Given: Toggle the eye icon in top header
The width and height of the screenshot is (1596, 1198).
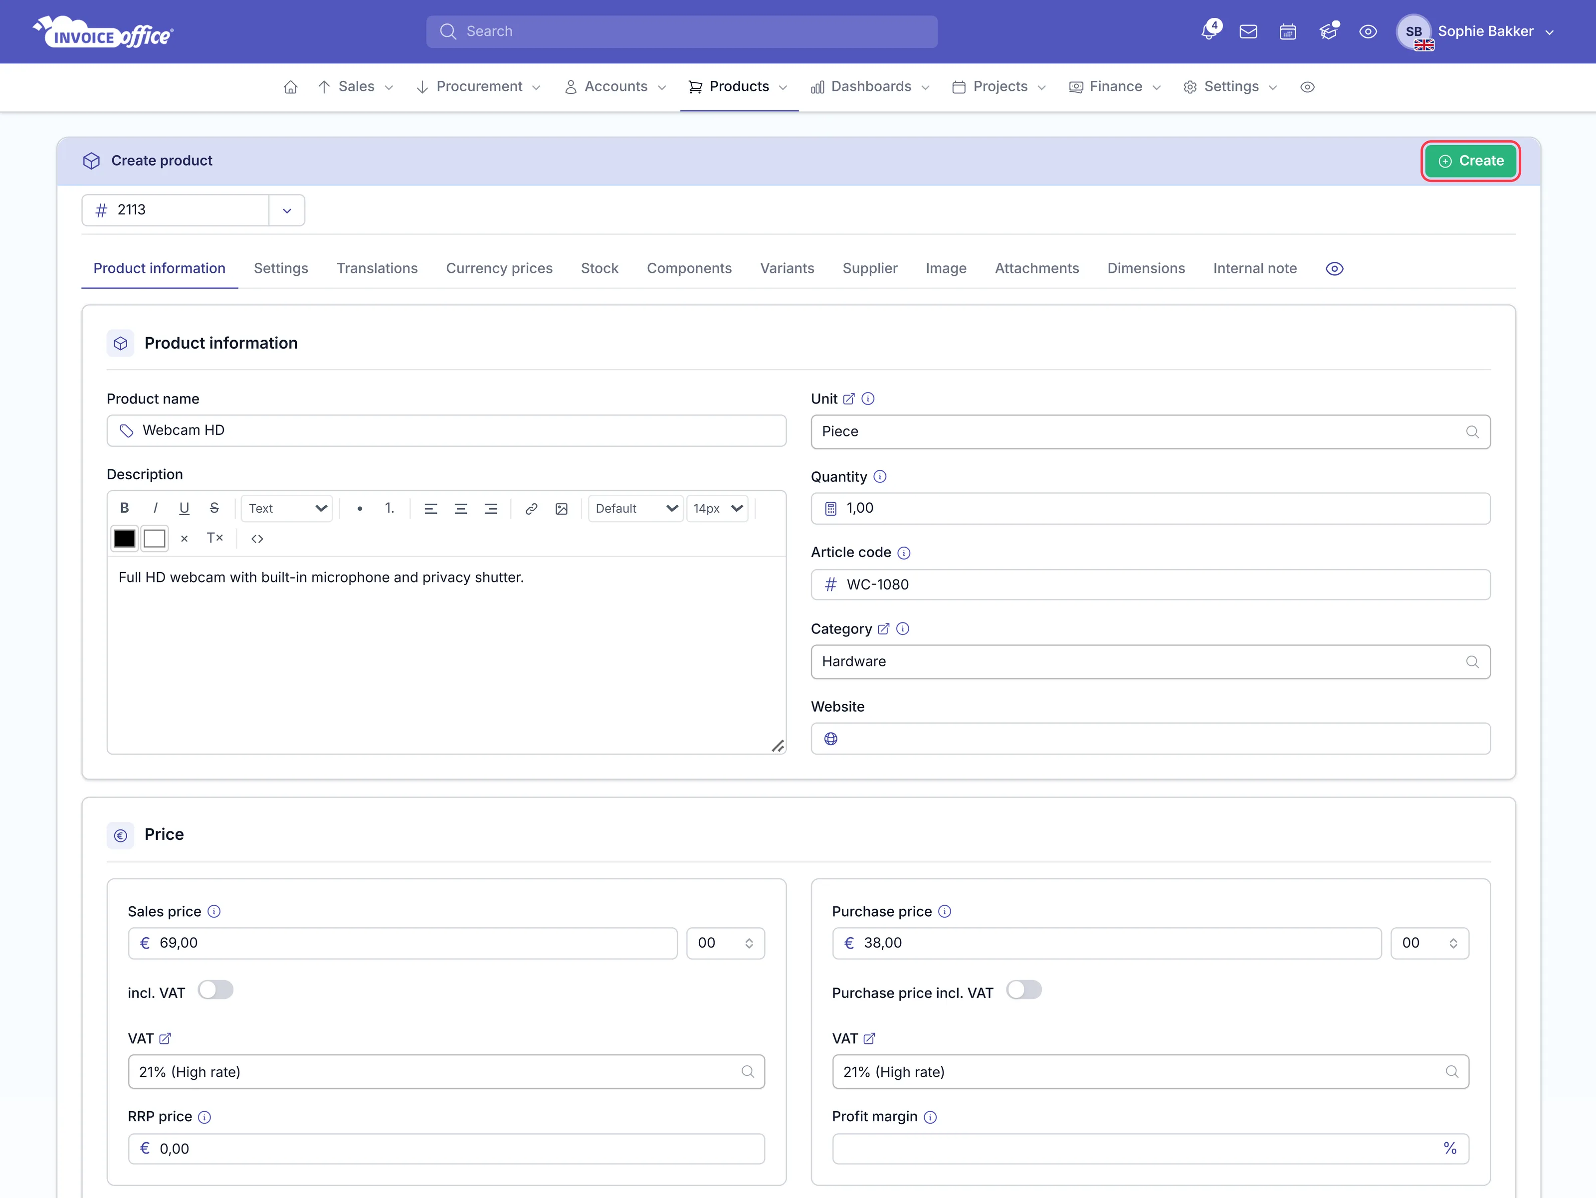Looking at the screenshot, I should click(1368, 32).
